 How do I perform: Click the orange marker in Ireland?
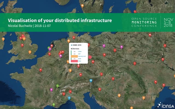pyautogui.click(x=3, y=39)
